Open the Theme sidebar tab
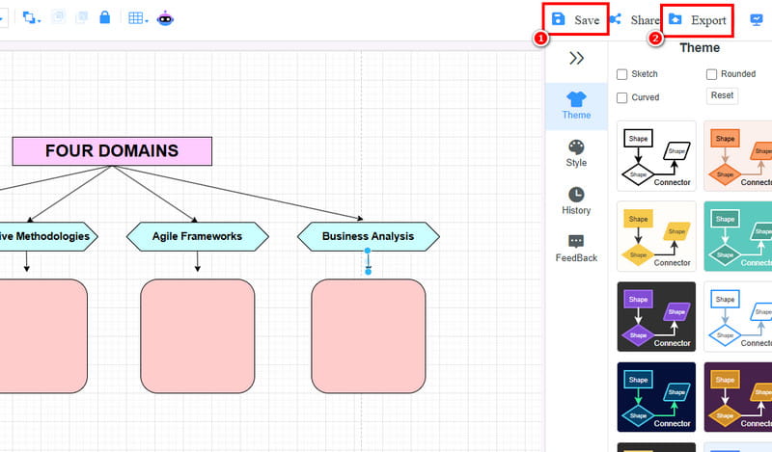Viewport: 772px width, 452px height. pyautogui.click(x=576, y=105)
